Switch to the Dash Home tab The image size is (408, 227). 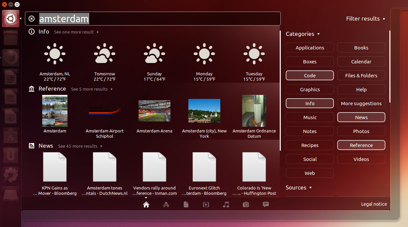click(x=146, y=204)
